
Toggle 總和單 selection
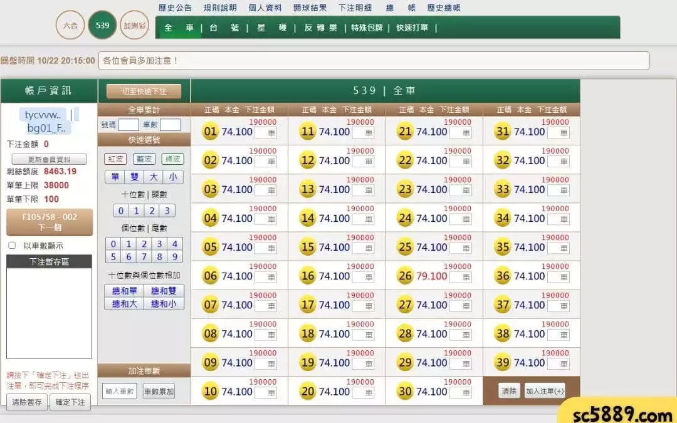click(x=124, y=291)
